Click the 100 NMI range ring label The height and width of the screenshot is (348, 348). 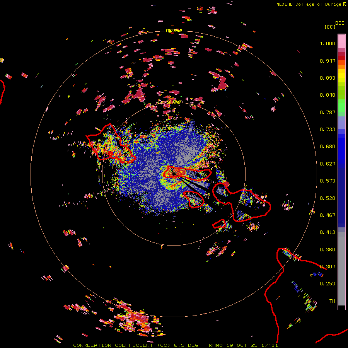[174, 31]
